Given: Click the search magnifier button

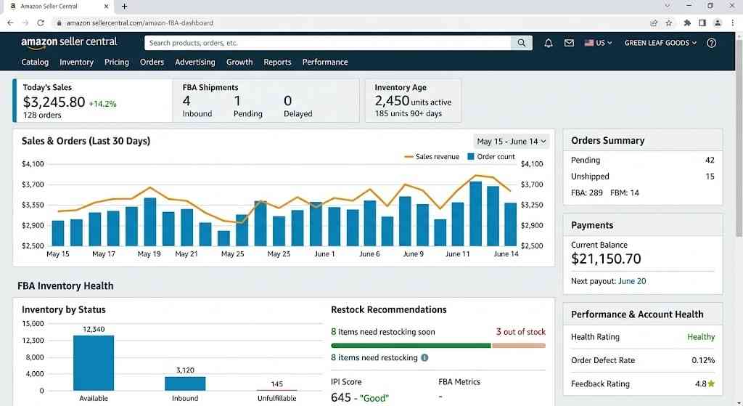Looking at the screenshot, I should click(x=521, y=43).
